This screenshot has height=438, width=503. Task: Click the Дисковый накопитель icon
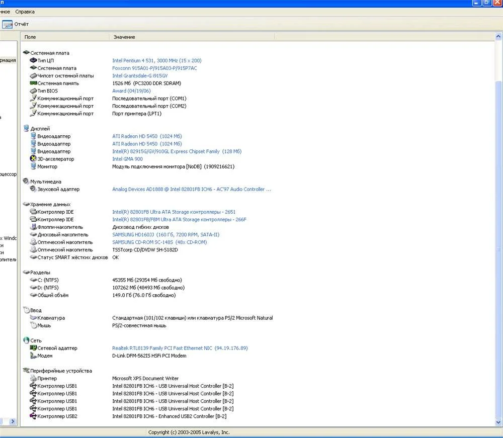click(x=33, y=234)
